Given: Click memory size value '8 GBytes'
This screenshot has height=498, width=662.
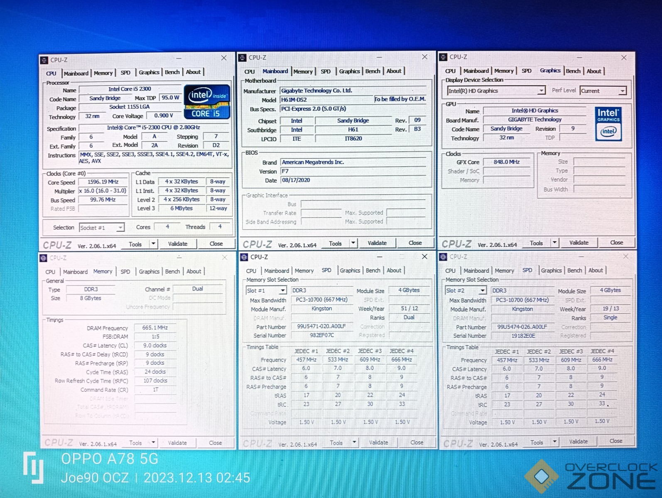Looking at the screenshot, I should (91, 298).
